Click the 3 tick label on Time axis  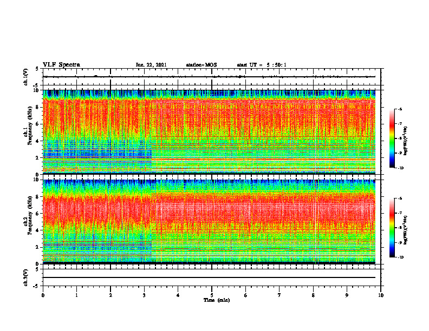click(144, 295)
